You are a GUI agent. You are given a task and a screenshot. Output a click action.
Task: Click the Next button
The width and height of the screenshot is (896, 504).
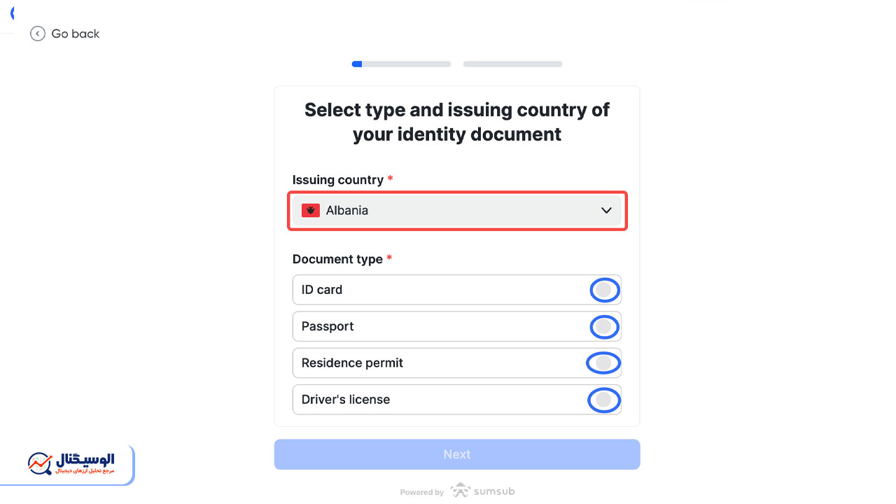[x=457, y=454]
